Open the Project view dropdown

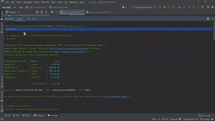12,12
